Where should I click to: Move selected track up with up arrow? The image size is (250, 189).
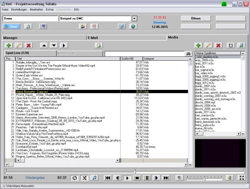44,45
